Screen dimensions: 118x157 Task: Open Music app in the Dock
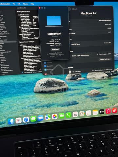(108, 111)
